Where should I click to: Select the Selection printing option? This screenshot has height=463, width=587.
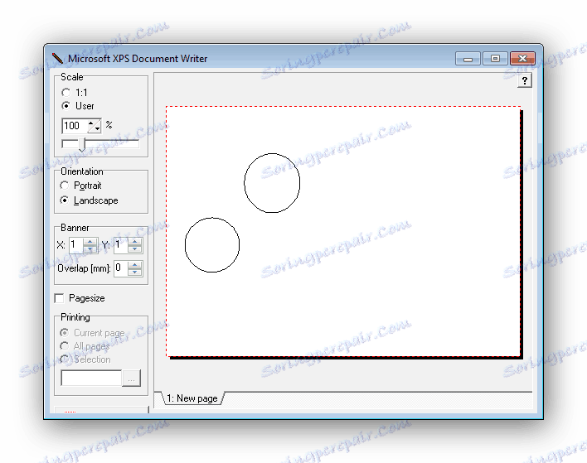[x=65, y=359]
